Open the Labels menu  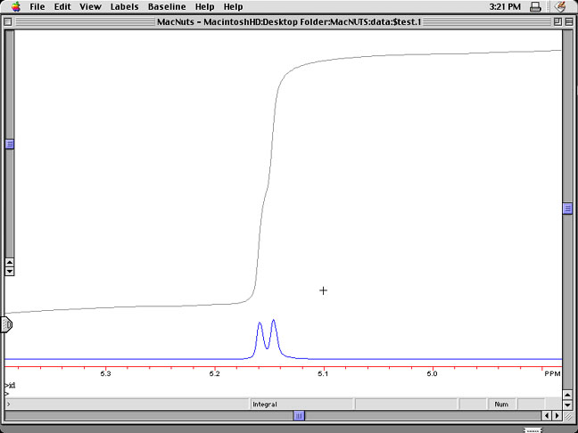click(x=124, y=6)
